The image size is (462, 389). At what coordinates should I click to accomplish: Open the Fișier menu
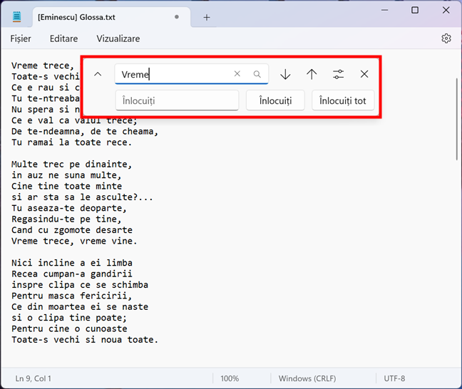21,38
